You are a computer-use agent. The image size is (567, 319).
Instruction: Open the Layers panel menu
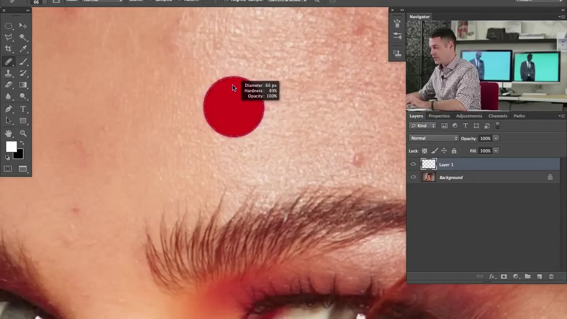click(561, 116)
